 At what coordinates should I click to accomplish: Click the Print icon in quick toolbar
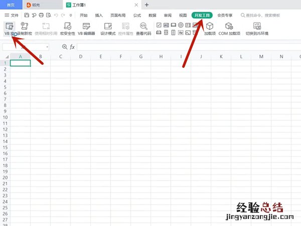[41, 15]
